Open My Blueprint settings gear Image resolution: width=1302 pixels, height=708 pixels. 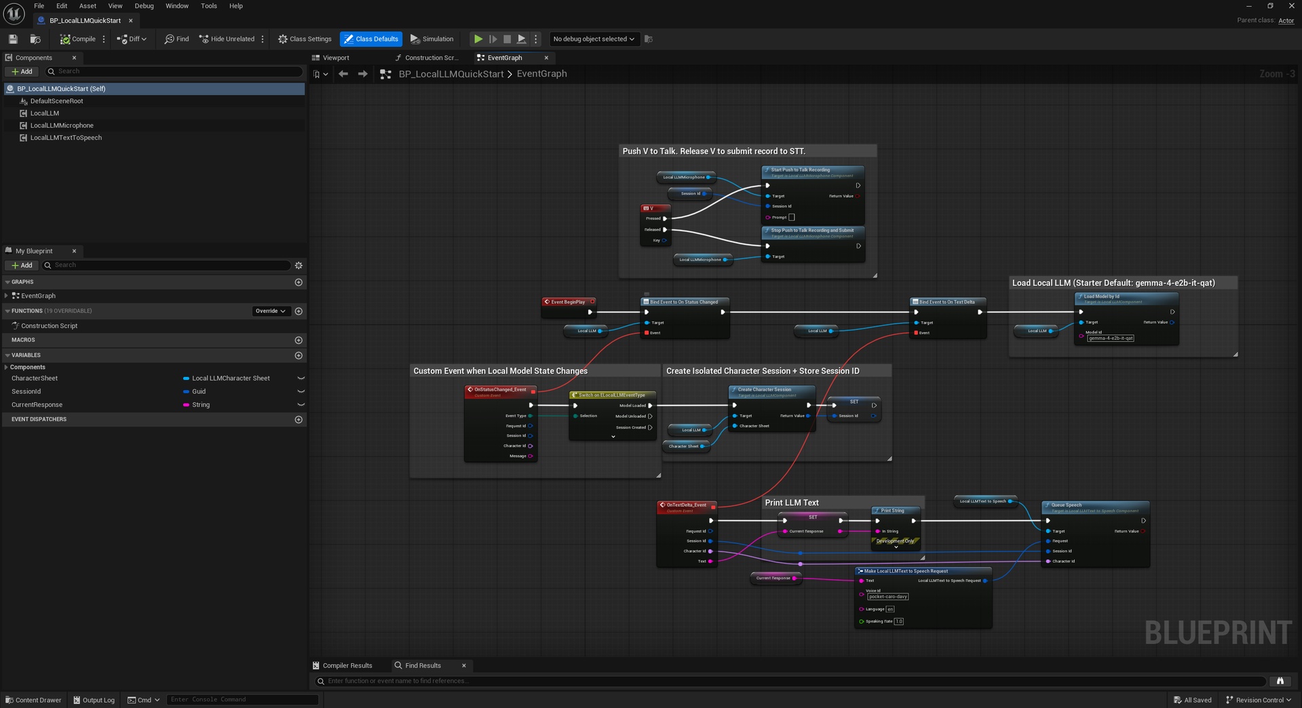click(x=299, y=265)
